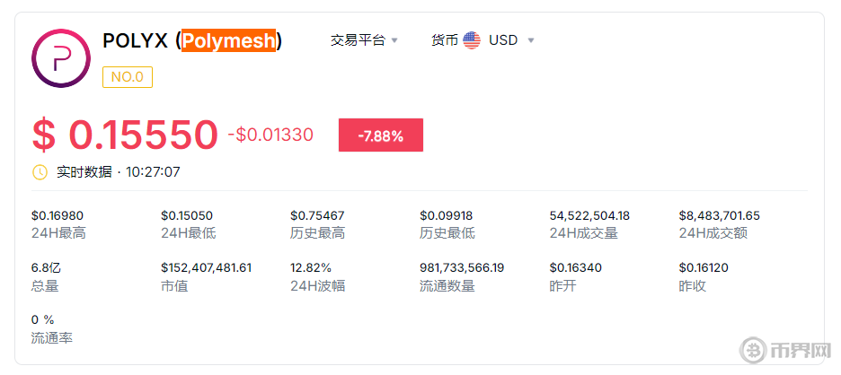This screenshot has height=375, width=841.
Task: Click the 24H最低 value $0.15050
Action: pyautogui.click(x=187, y=215)
